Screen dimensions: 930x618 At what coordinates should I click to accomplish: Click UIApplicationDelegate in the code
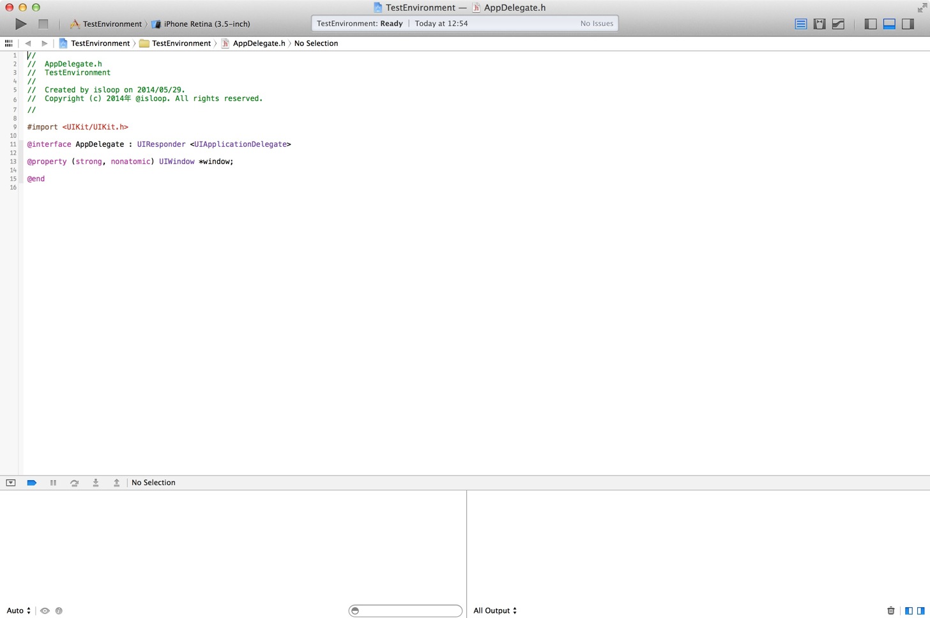pyautogui.click(x=241, y=144)
